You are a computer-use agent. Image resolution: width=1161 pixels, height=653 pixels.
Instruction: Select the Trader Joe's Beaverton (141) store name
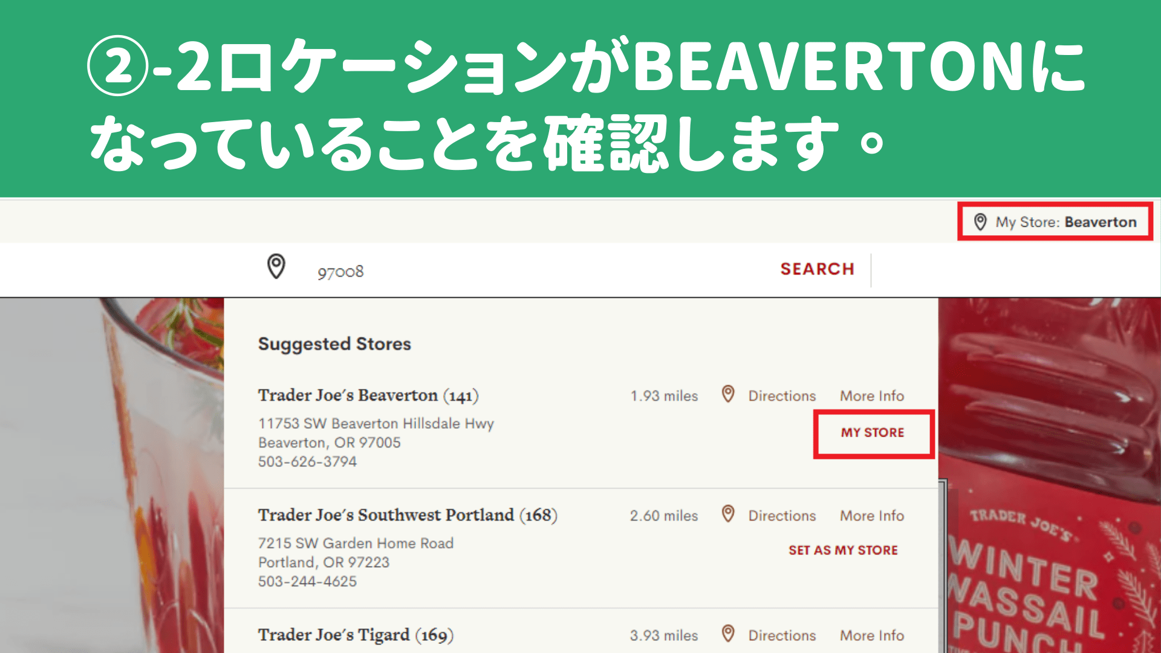pos(368,395)
